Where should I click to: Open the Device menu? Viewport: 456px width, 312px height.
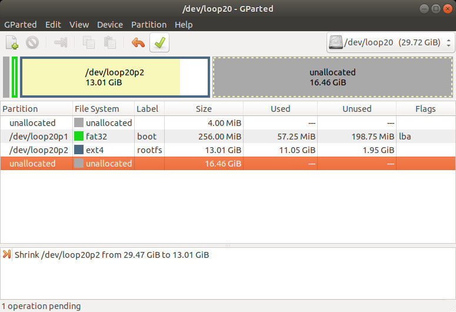[x=109, y=25]
